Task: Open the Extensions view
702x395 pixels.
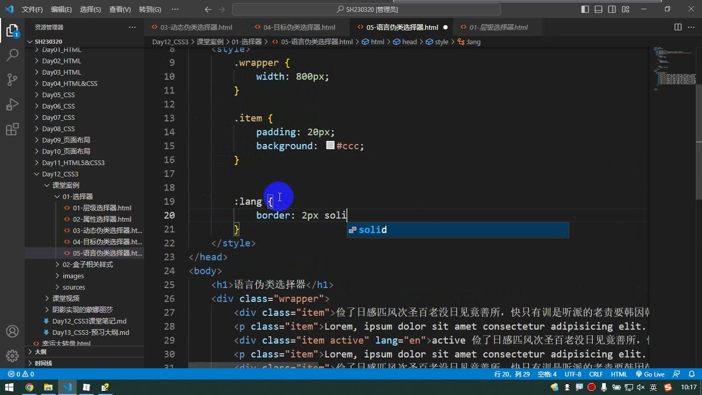Action: pyautogui.click(x=12, y=129)
